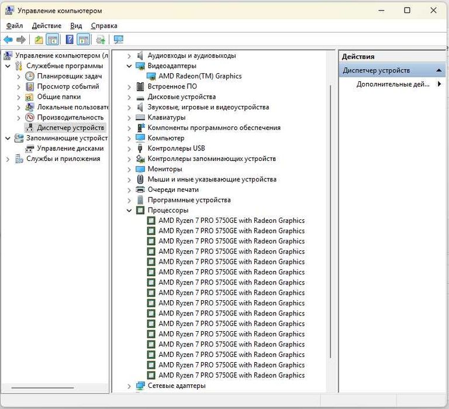Open the Справка menu
The width and height of the screenshot is (449, 409).
(104, 26)
